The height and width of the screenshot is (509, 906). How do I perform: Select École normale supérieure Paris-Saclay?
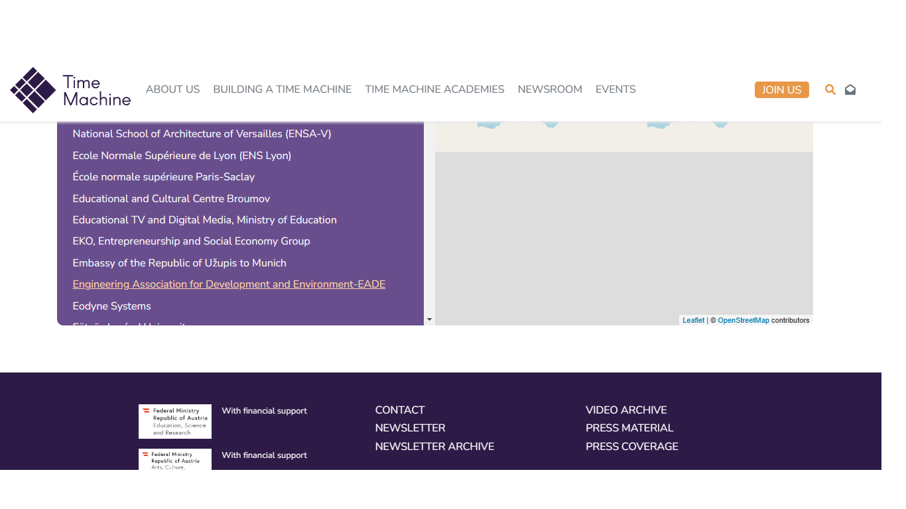point(164,177)
